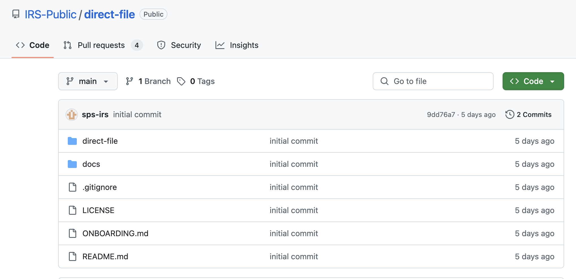Open initial commit message in ONBOARDING.md row
The height and width of the screenshot is (279, 576).
[294, 233]
